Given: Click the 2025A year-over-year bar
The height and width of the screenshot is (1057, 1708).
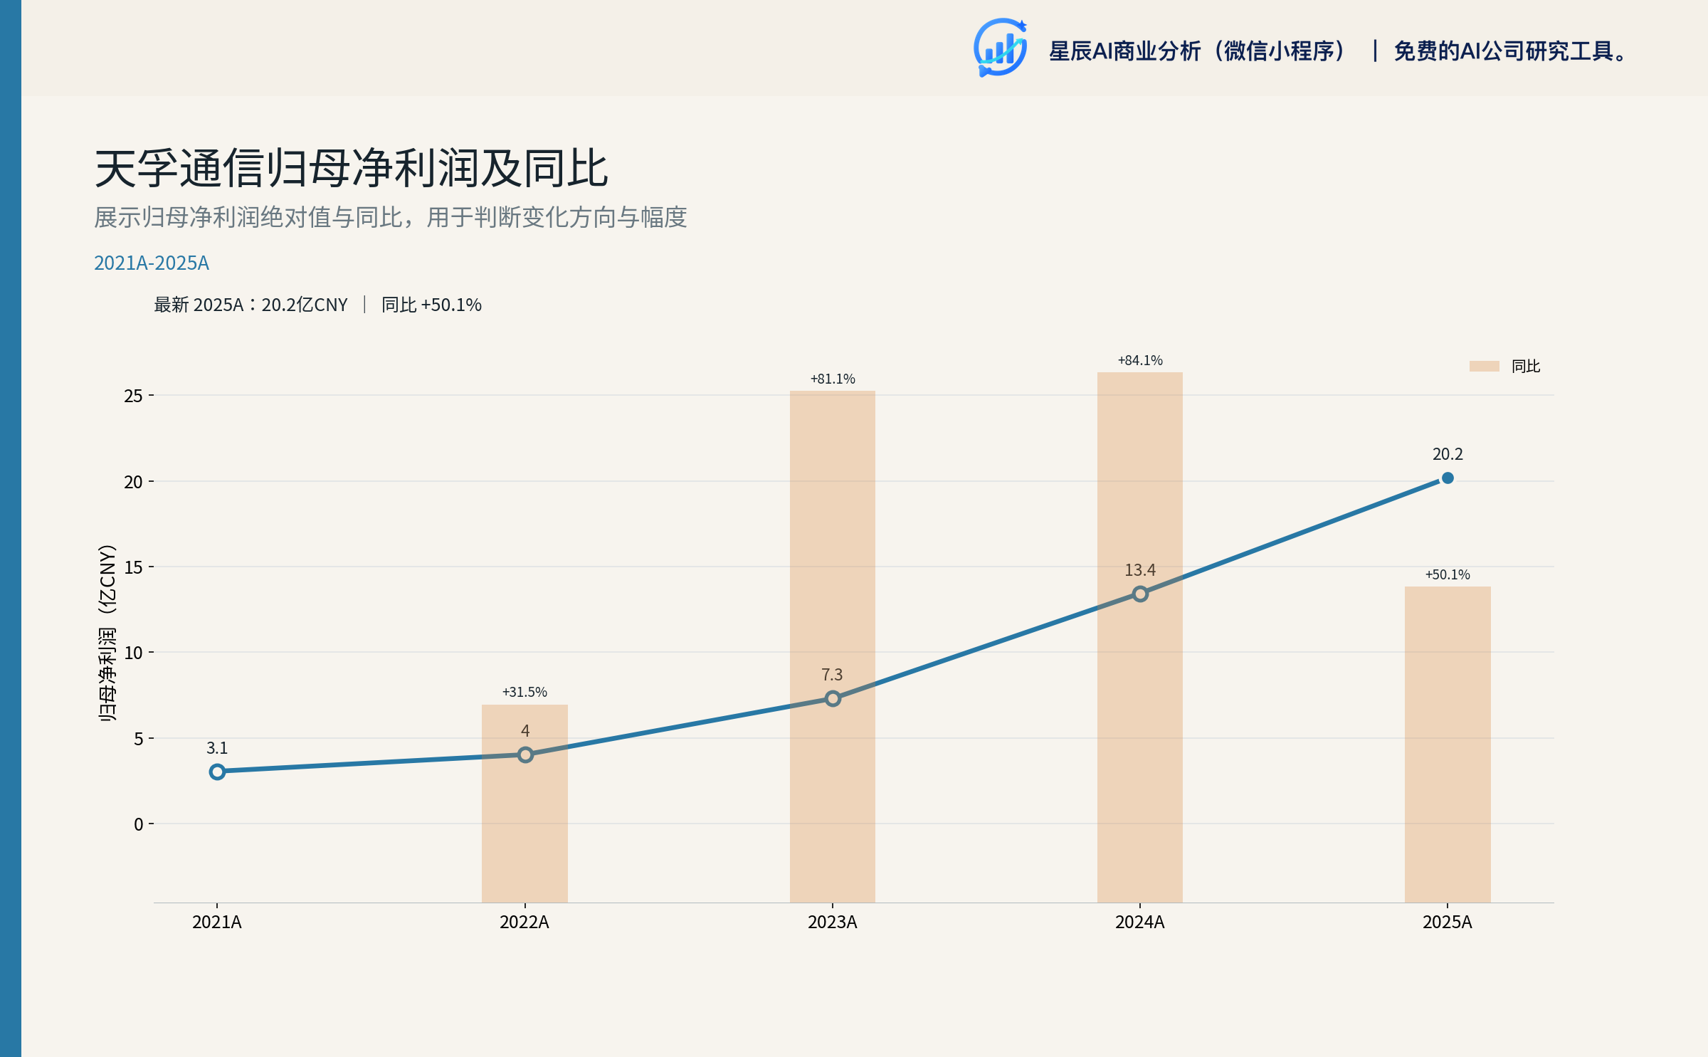Looking at the screenshot, I should tap(1448, 745).
